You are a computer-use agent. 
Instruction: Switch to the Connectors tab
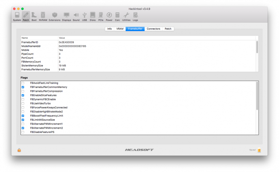click(x=153, y=29)
